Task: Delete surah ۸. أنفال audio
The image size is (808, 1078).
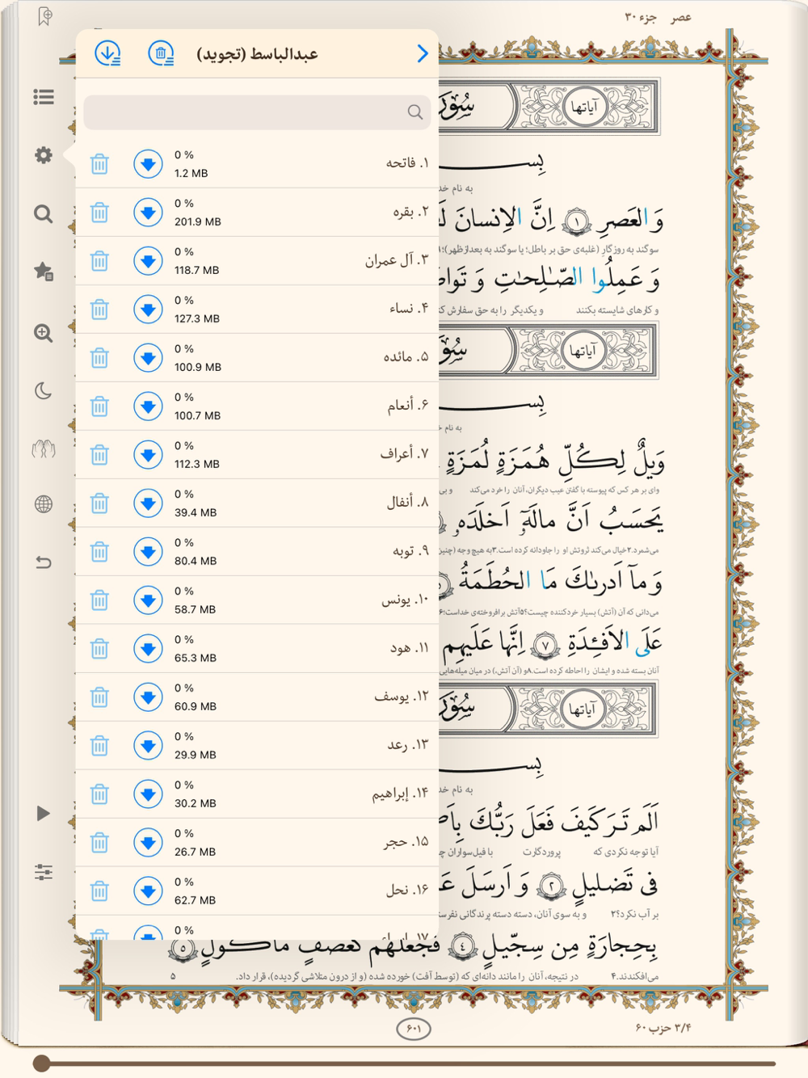Action: (99, 503)
